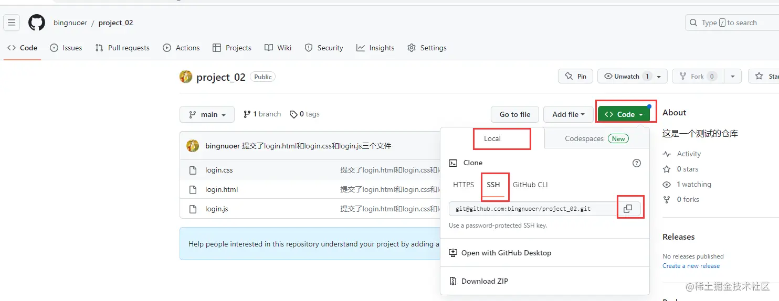Image resolution: width=779 pixels, height=301 pixels.
Task: Click the branch icon beside 1 branch
Action: click(247, 114)
